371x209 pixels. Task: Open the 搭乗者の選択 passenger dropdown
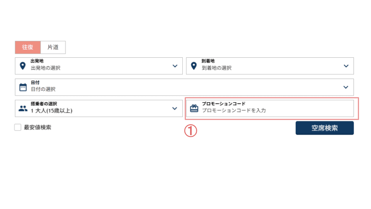point(99,108)
